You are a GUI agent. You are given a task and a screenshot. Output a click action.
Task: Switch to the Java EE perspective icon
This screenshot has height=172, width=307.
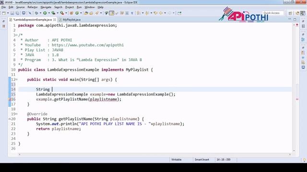[x=297, y=13]
